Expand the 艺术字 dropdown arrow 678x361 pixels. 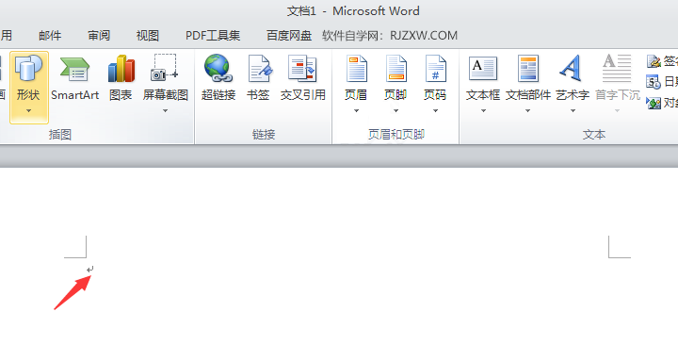point(573,111)
